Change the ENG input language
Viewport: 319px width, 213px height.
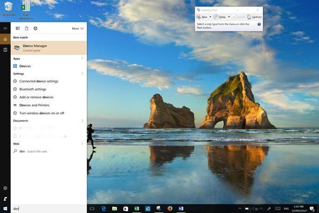click(x=286, y=209)
